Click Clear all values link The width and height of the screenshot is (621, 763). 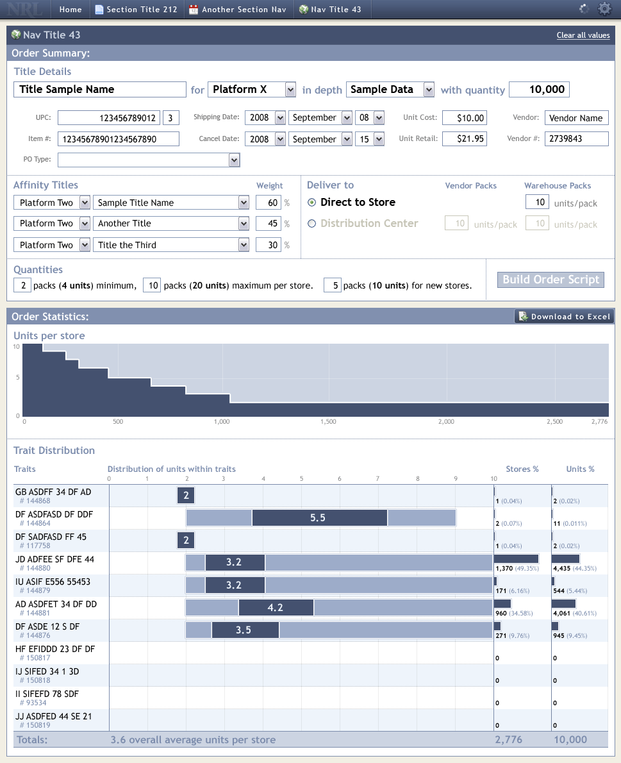(x=583, y=35)
